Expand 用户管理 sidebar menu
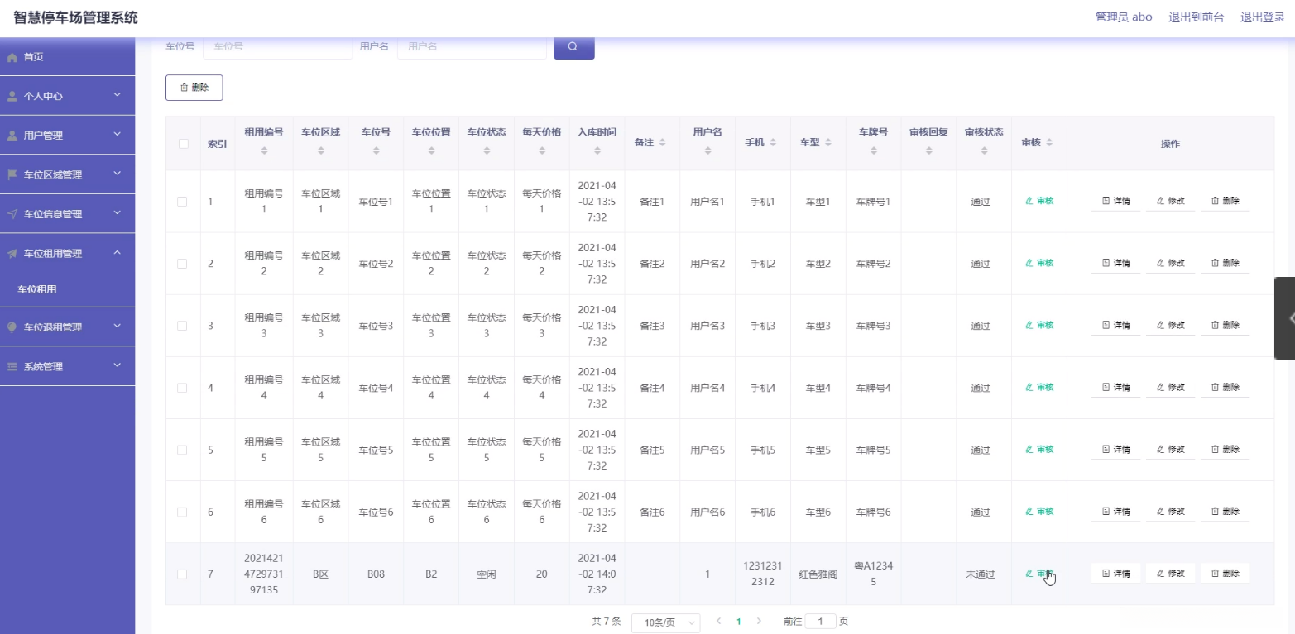This screenshot has height=634, width=1295. click(x=66, y=135)
